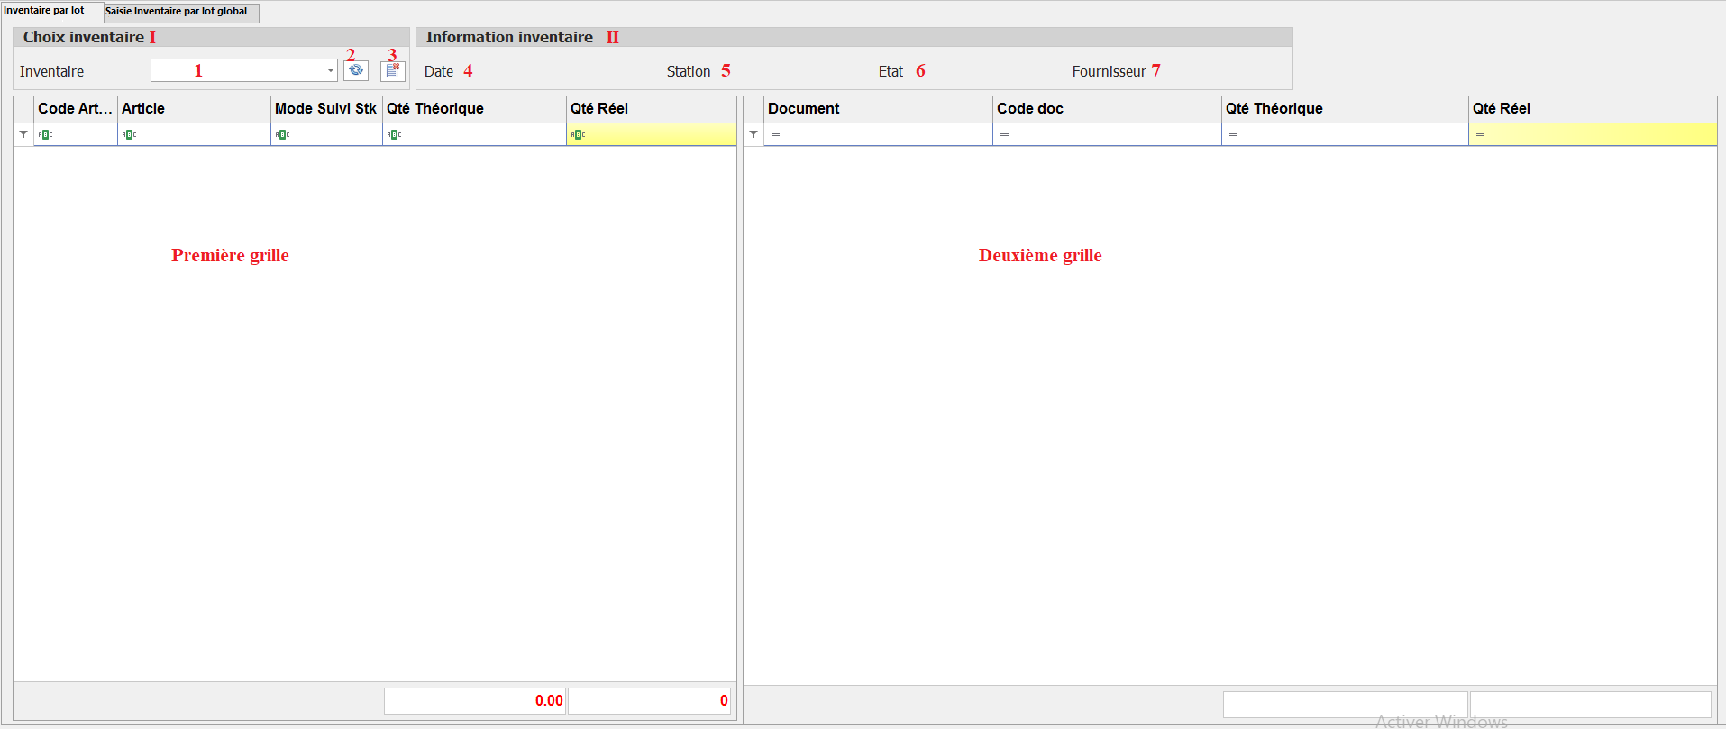Click ABC filter icon under first grid Qté Théorique

(x=394, y=134)
